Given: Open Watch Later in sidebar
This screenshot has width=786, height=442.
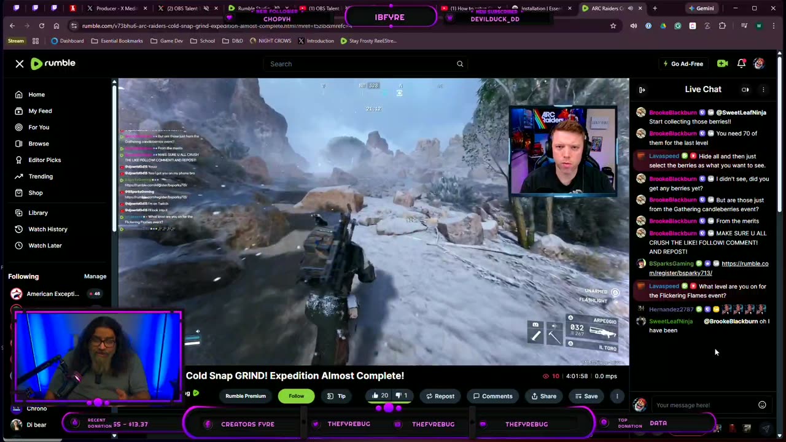Looking at the screenshot, I should pos(45,246).
